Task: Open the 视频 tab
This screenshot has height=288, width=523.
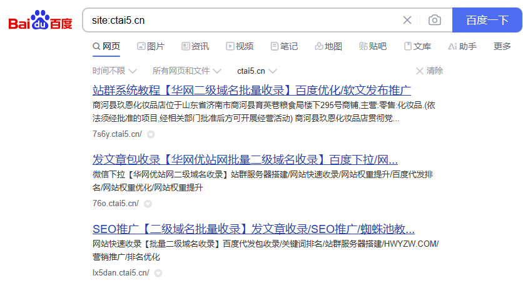Action: click(x=240, y=46)
